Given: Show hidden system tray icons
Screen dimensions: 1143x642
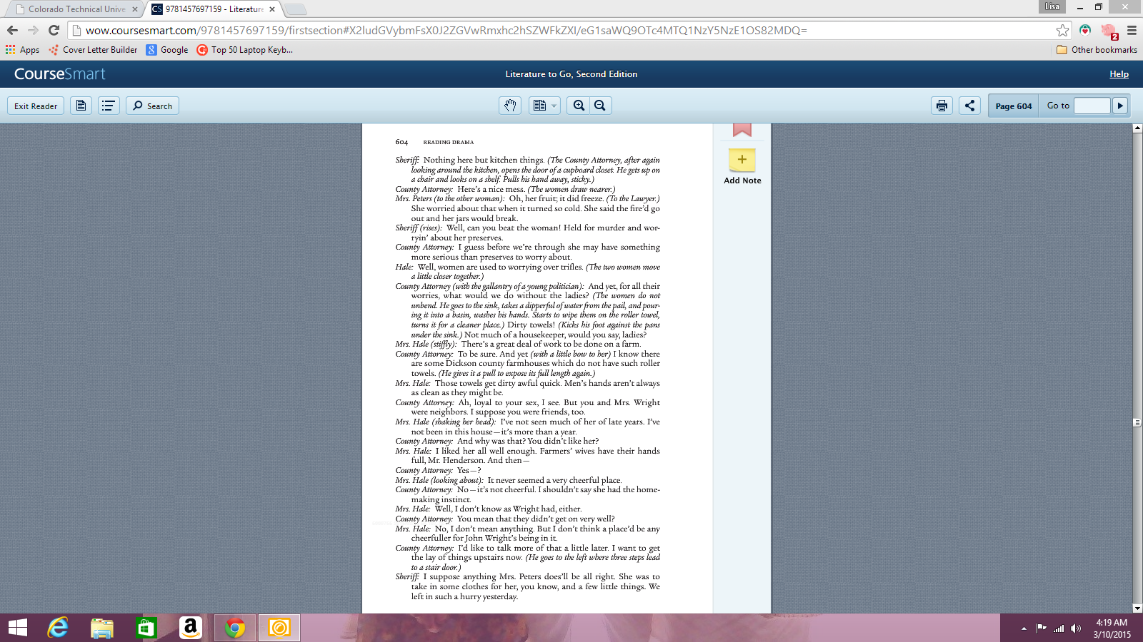Looking at the screenshot, I should click(1024, 628).
